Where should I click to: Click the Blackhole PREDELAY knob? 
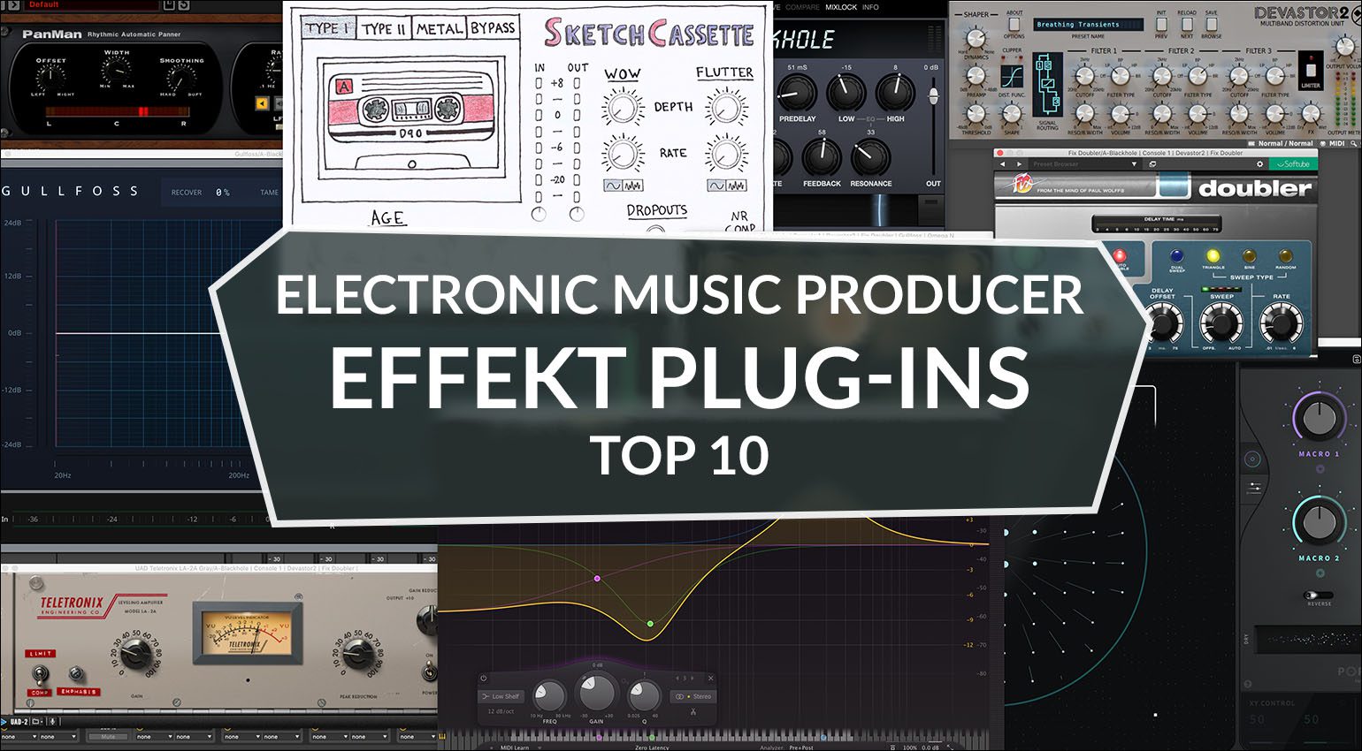click(x=797, y=93)
